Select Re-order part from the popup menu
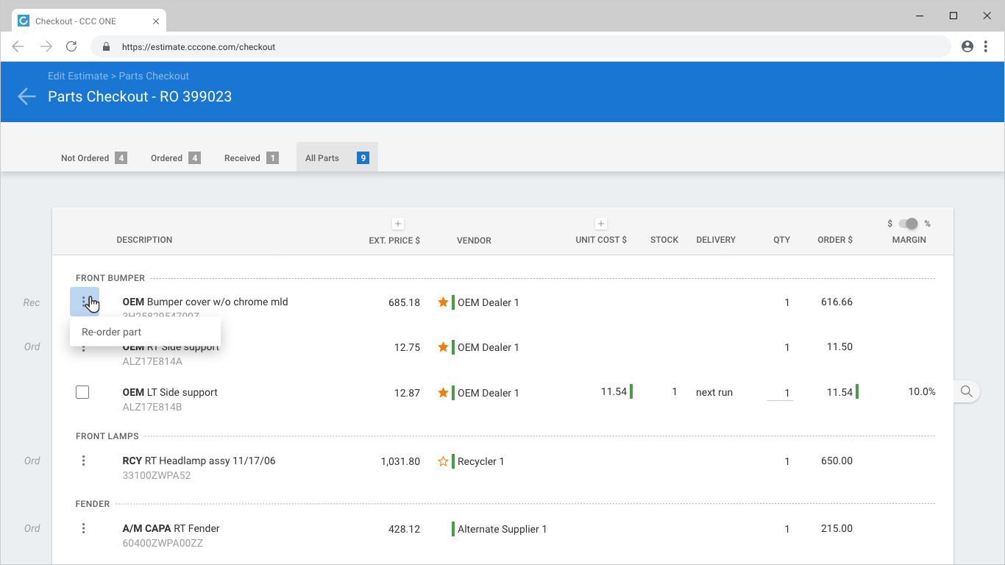Viewport: 1005px width, 565px height. tap(145, 332)
